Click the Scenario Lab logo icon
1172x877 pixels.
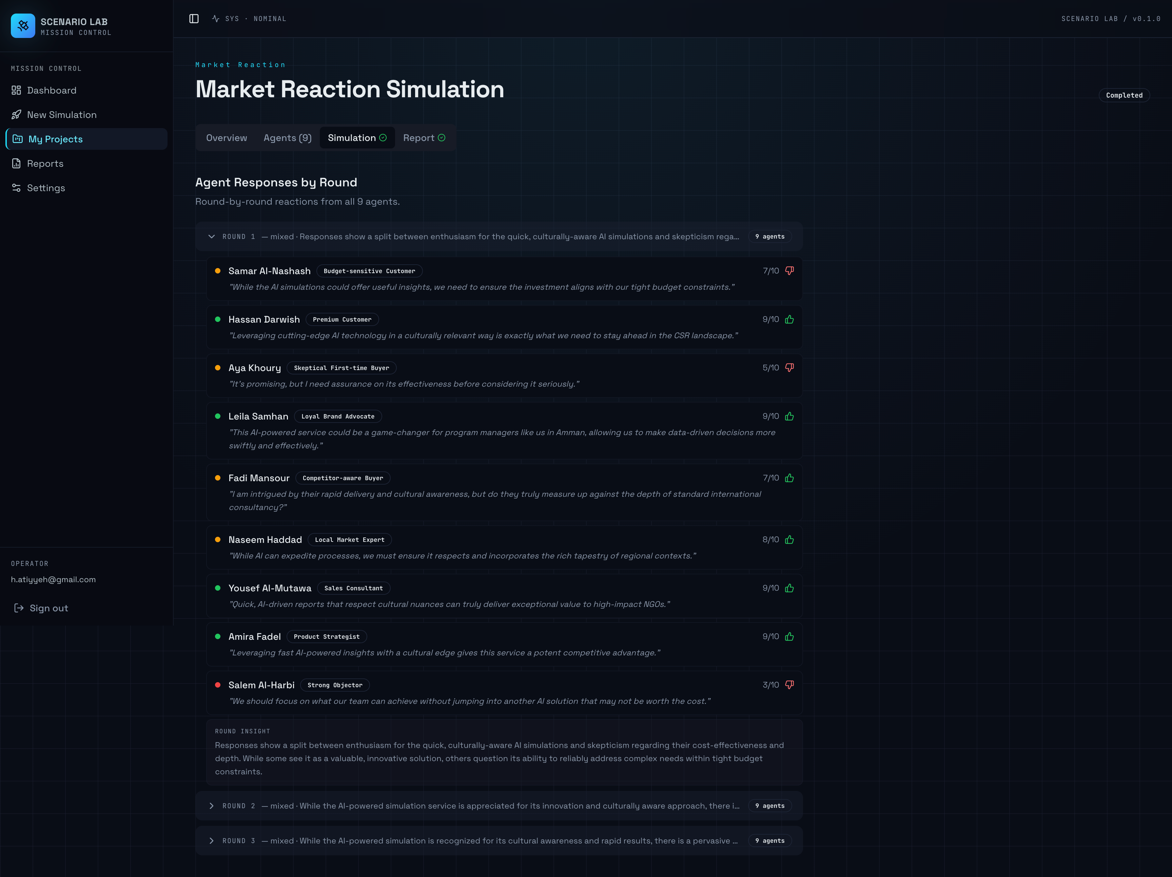coord(23,25)
